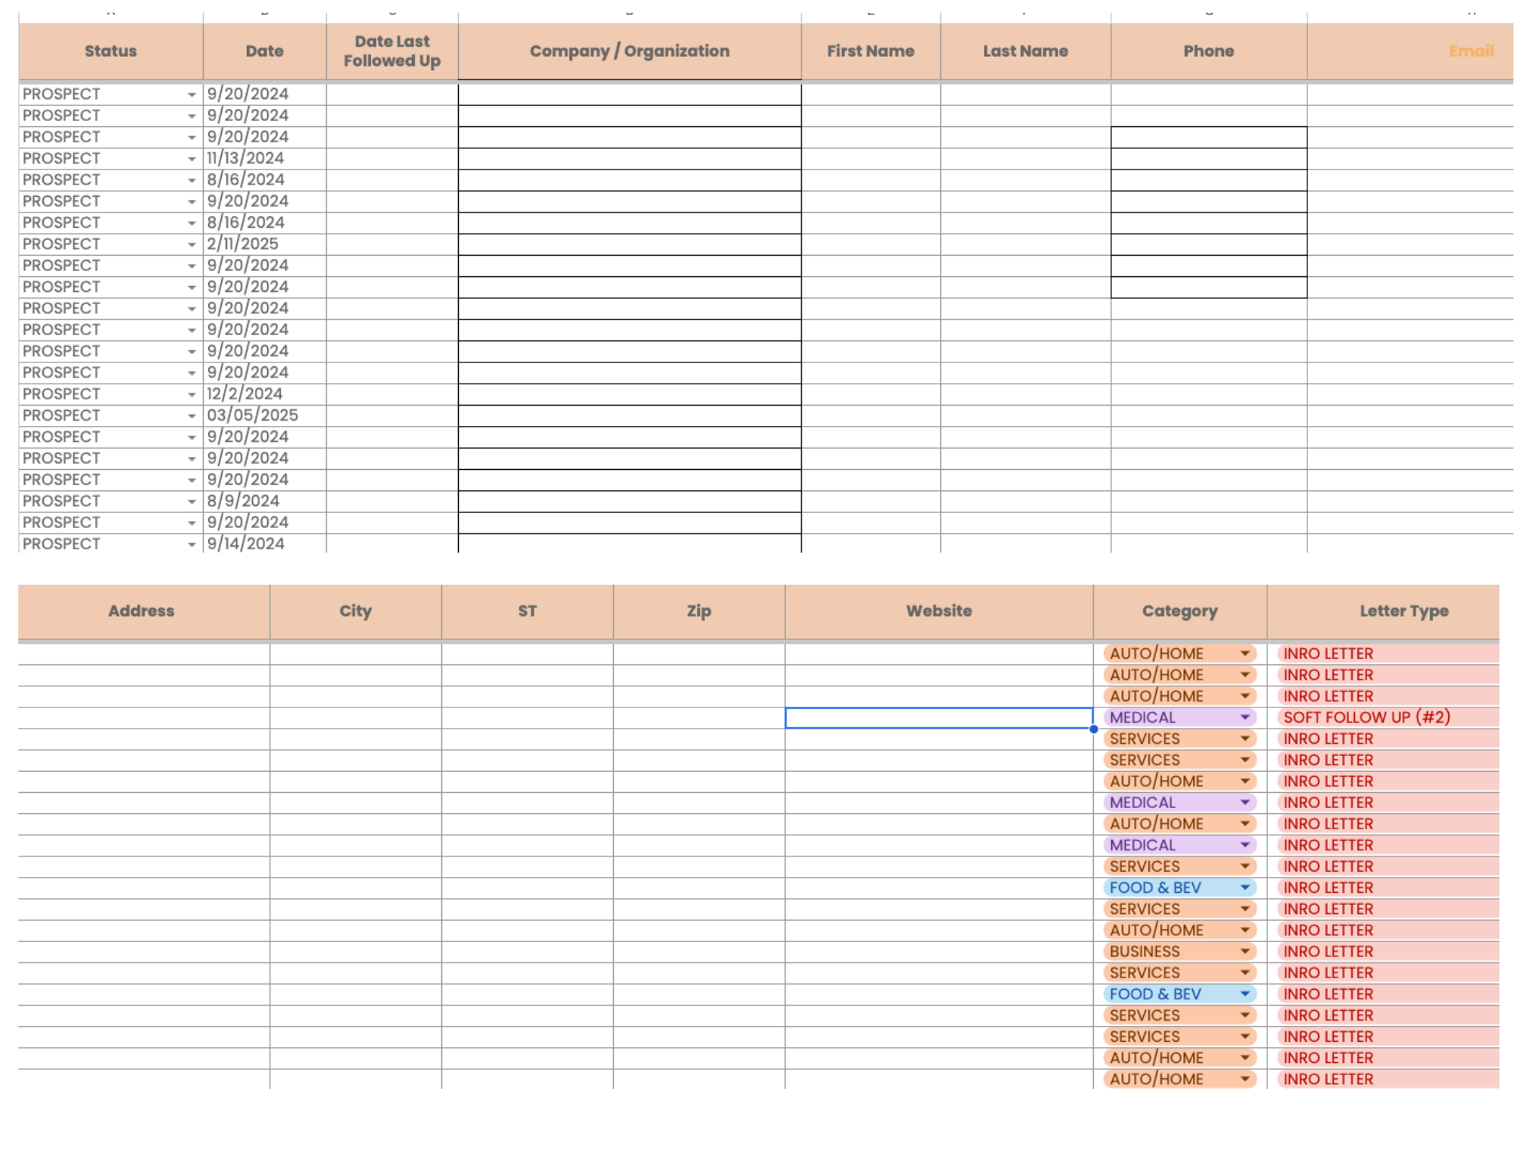Viewport: 1514px width, 1169px height.
Task: Select the Zip column header
Action: click(x=699, y=611)
